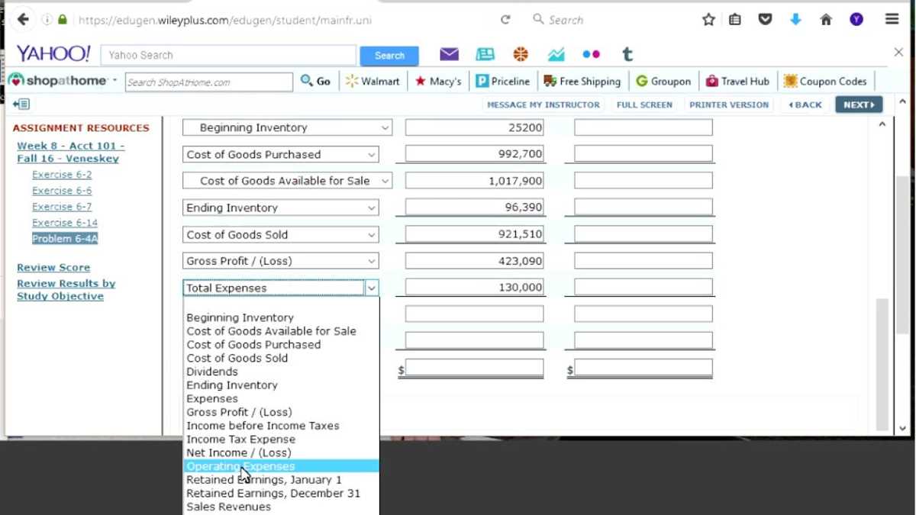The image size is (916, 515).
Task: Open the Exercise 6-14 link
Action: pyautogui.click(x=65, y=223)
